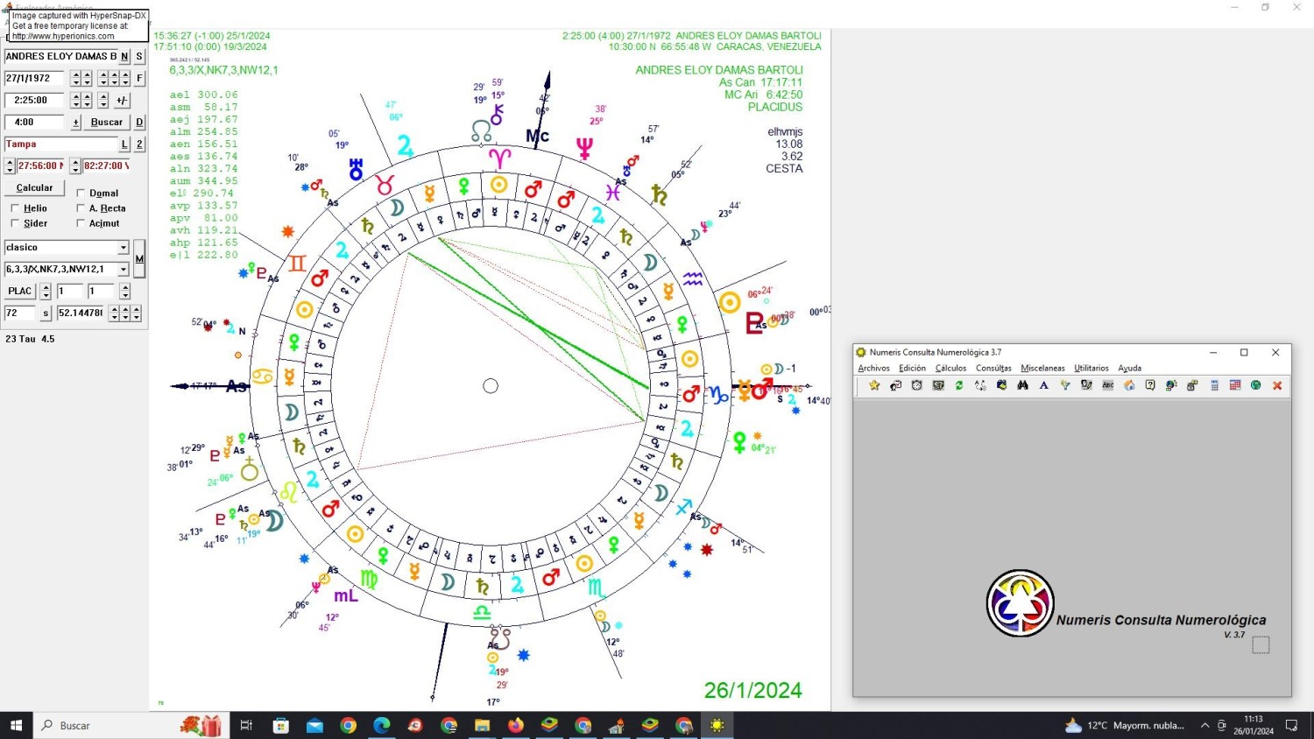Viewport: 1314px width, 739px height.
Task: Click the blue letter A icon
Action: (x=1044, y=385)
